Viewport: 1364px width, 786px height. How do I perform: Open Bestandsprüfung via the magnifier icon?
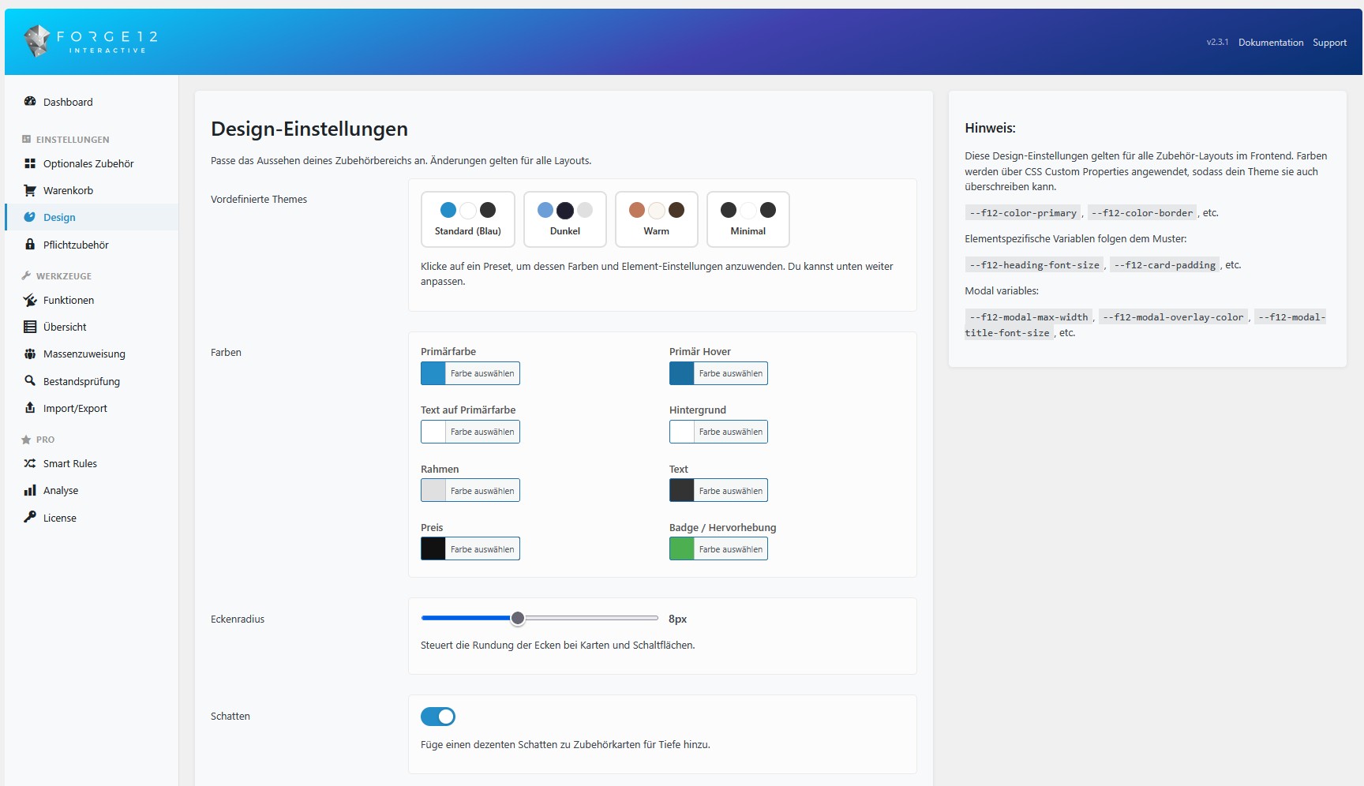29,381
